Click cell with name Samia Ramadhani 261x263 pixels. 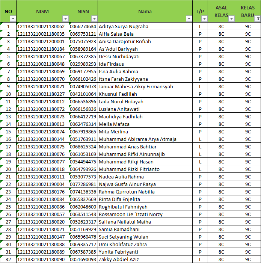click(145, 230)
